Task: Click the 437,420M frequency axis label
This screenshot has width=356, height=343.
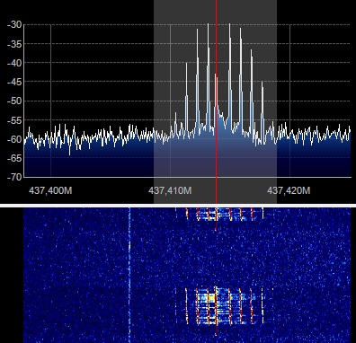Action: click(x=289, y=190)
